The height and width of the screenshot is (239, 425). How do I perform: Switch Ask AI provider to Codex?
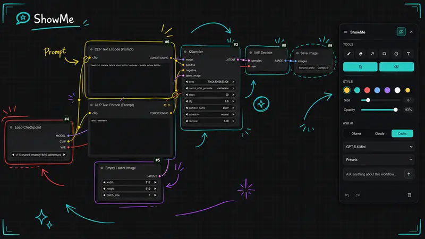(x=402, y=134)
